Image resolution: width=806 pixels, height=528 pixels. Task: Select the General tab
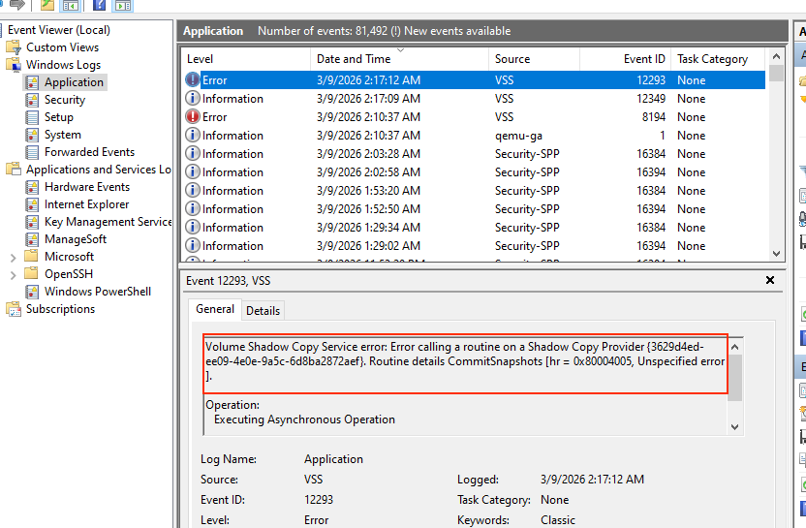click(215, 309)
